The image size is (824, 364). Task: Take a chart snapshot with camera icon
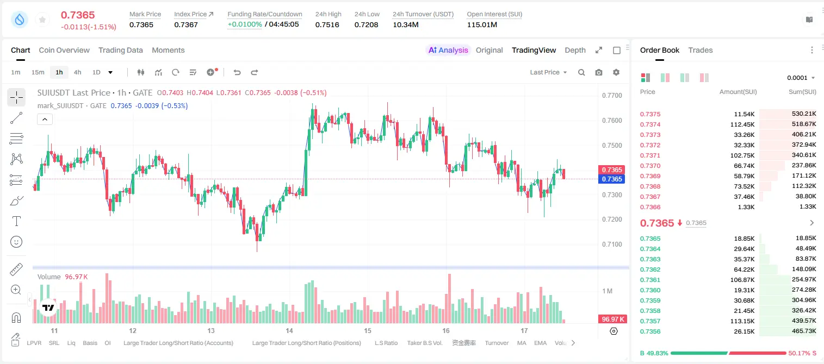click(x=599, y=72)
